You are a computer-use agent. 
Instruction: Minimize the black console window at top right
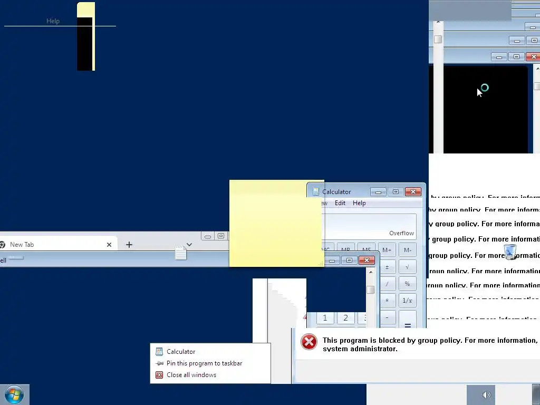pyautogui.click(x=499, y=57)
